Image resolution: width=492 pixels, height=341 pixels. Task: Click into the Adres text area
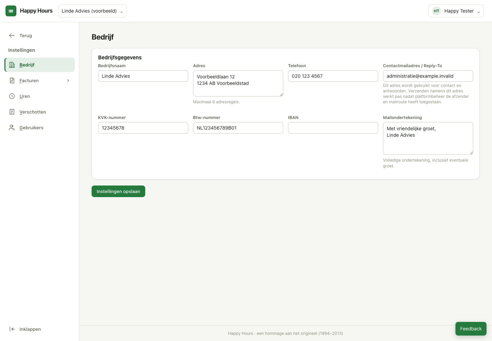coord(238,83)
